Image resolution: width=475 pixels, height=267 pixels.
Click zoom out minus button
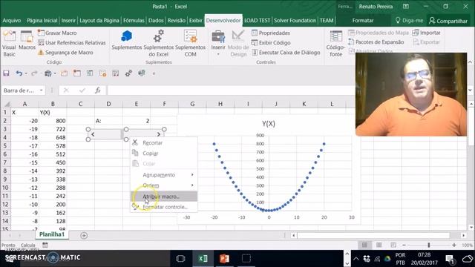point(404,245)
